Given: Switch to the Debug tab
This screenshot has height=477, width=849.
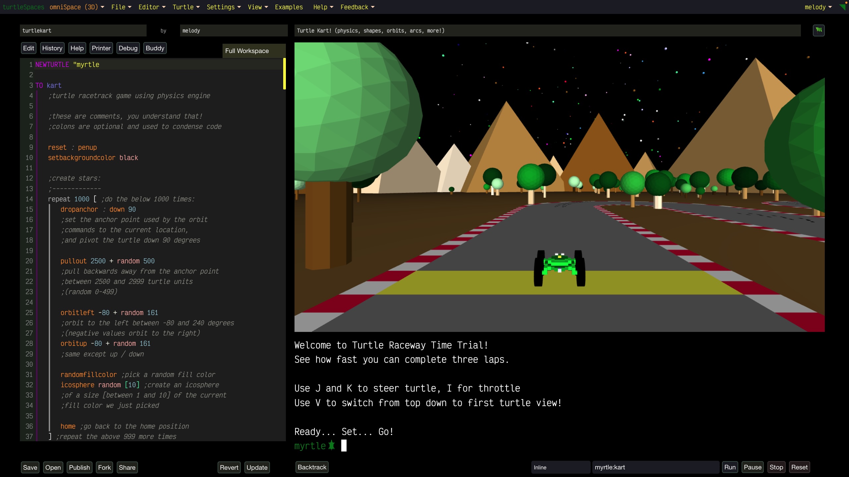Looking at the screenshot, I should [128, 48].
